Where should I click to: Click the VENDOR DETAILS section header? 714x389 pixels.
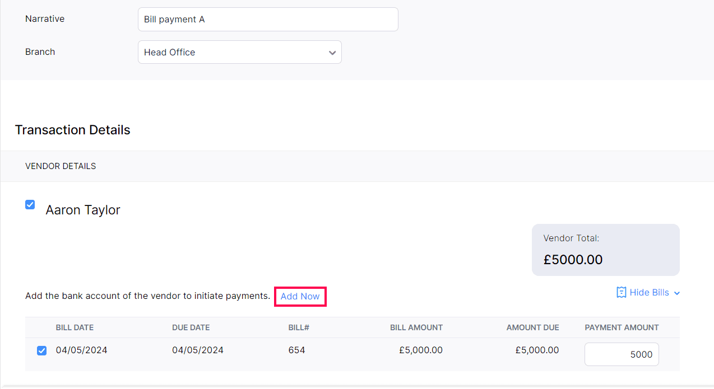pos(61,166)
